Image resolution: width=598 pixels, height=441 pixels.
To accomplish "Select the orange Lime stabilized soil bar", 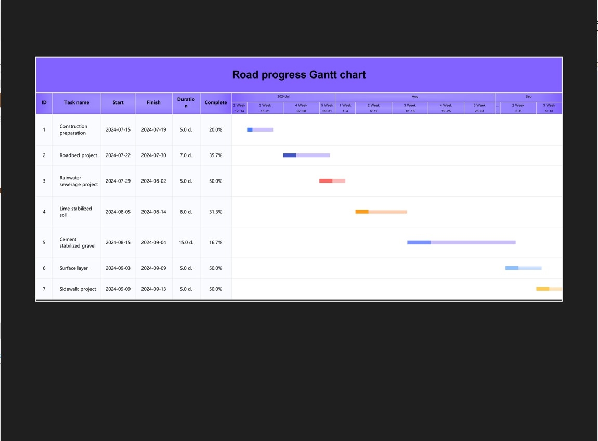I will pyautogui.click(x=381, y=212).
